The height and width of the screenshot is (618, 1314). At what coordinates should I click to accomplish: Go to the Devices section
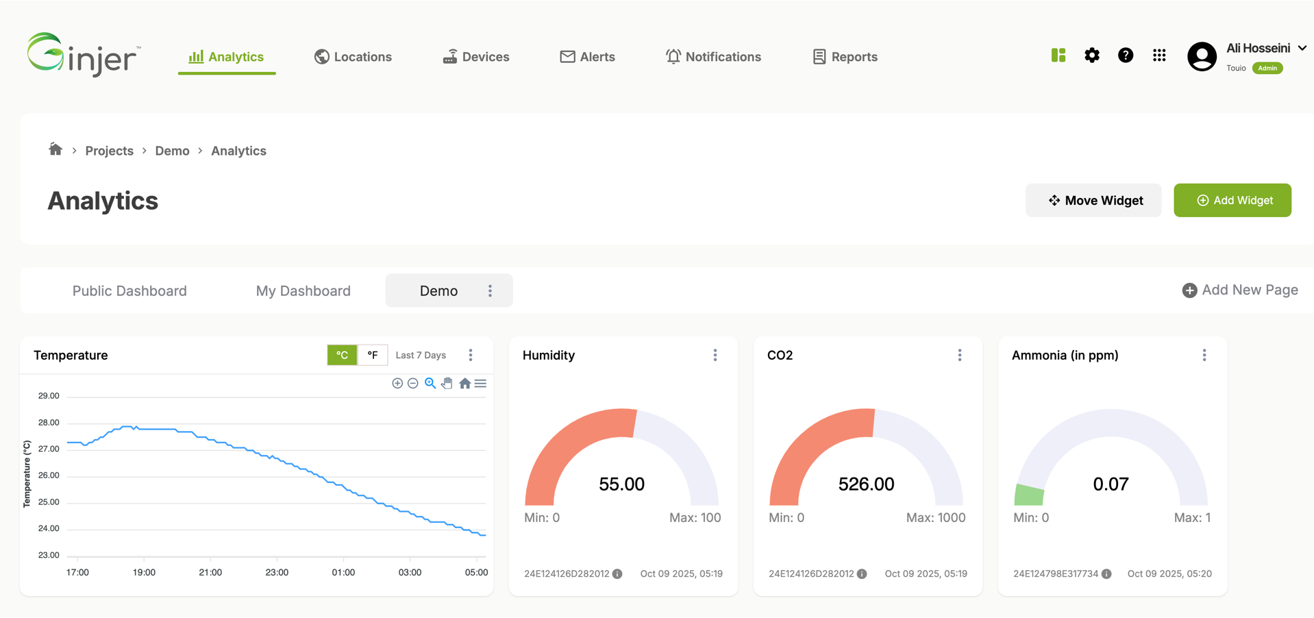click(475, 57)
